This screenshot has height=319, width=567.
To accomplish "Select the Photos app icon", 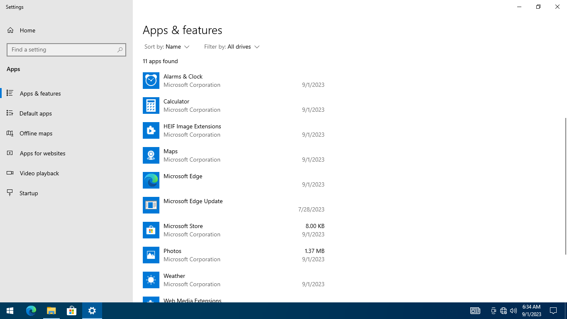I will (151, 255).
